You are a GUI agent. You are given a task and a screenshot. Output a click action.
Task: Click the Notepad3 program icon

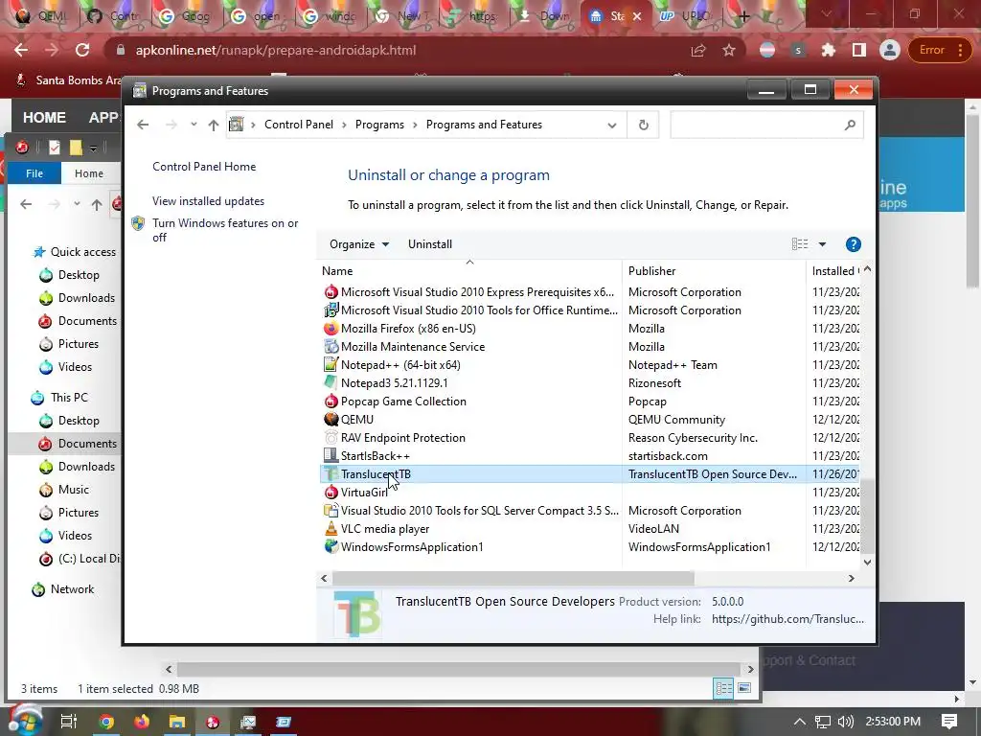click(331, 383)
